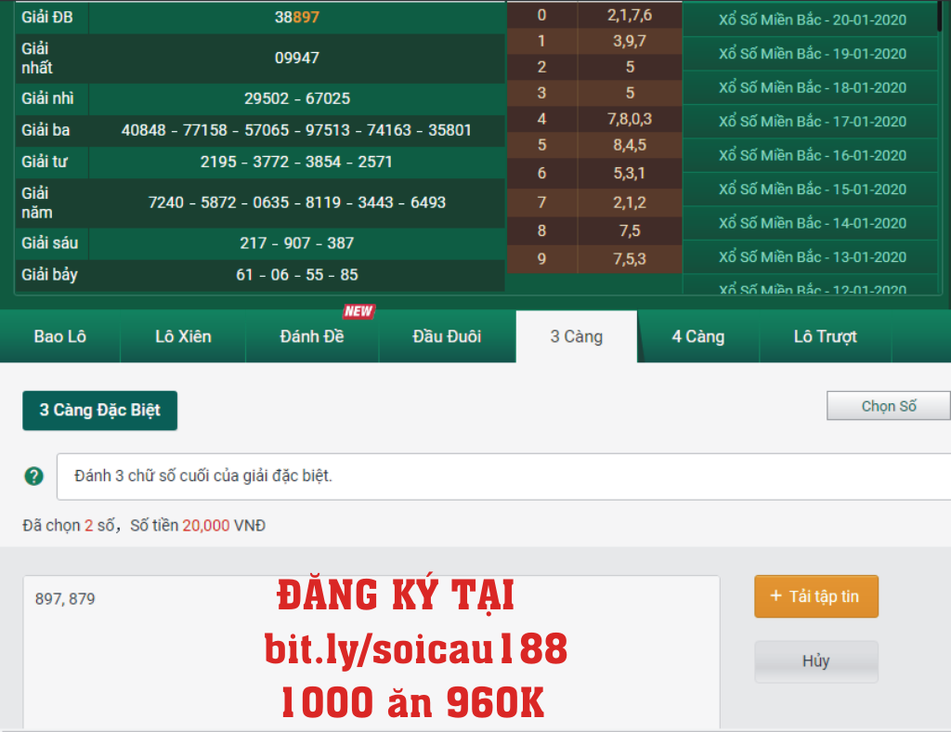Open Xổ Số Miền Bắc 15-01-2020 results
Viewport: 951px width, 732px height.
(812, 189)
